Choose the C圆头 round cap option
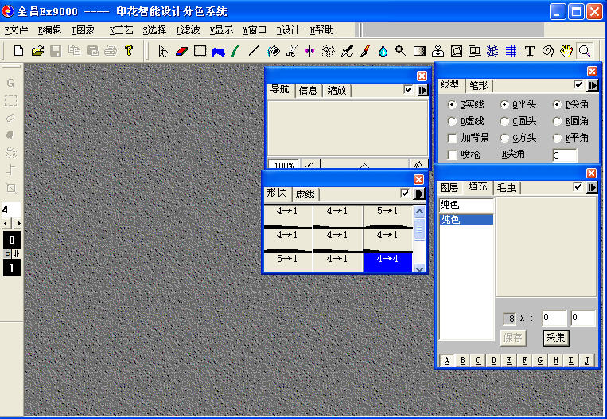 504,122
